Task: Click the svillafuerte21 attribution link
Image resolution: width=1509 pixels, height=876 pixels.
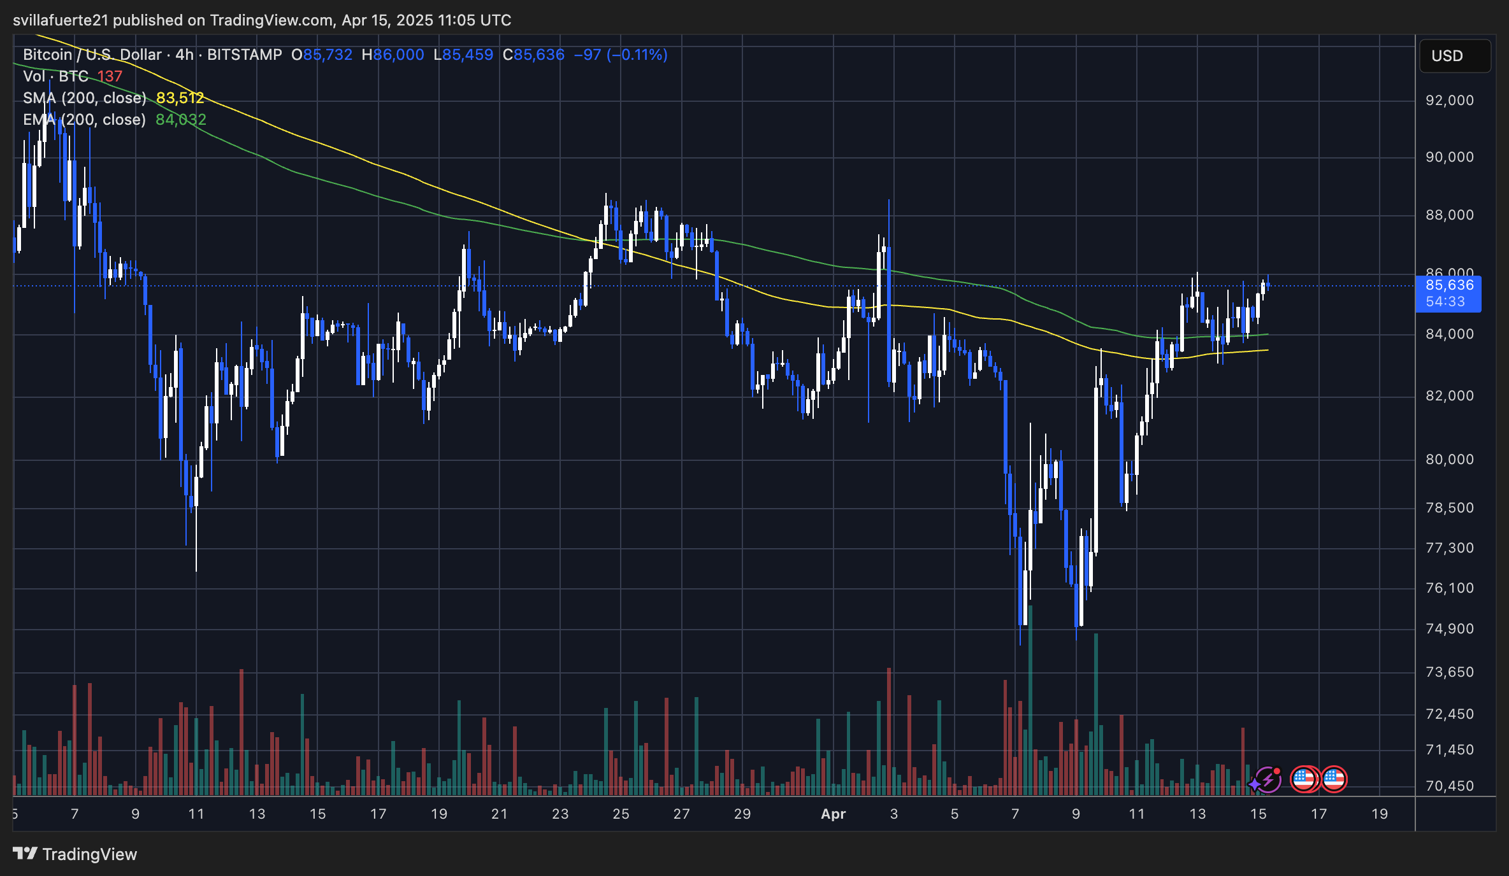Action: [59, 20]
